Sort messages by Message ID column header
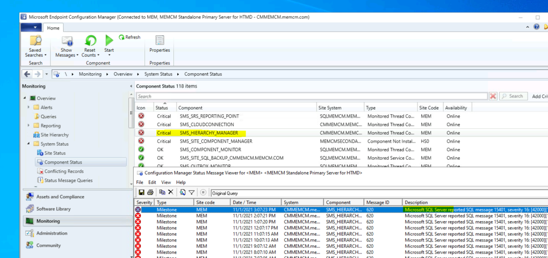This screenshot has height=258, width=548. (383, 202)
